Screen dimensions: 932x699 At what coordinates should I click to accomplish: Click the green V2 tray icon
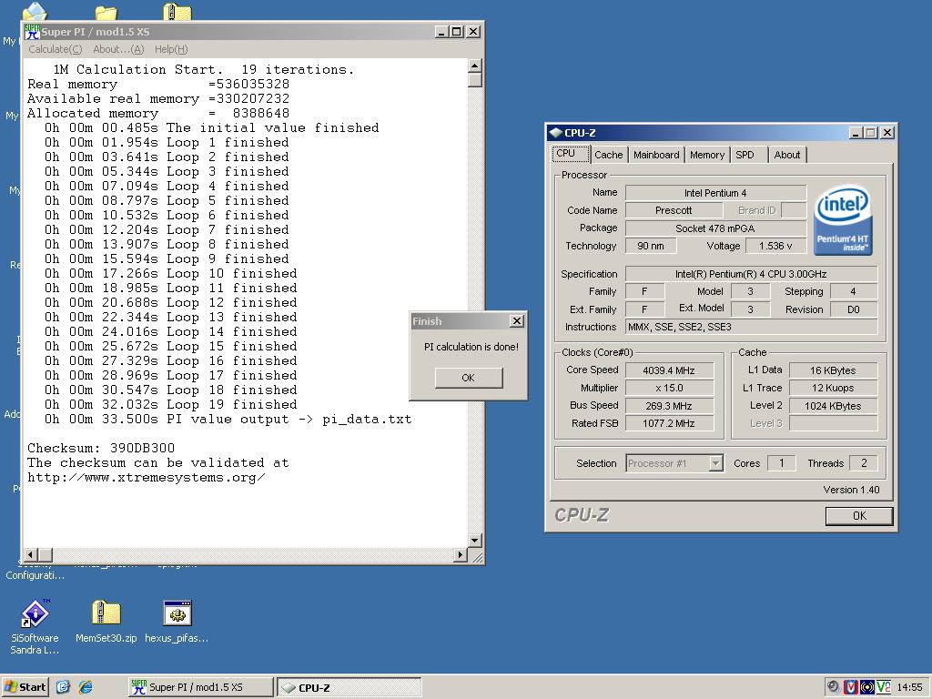coord(883,687)
